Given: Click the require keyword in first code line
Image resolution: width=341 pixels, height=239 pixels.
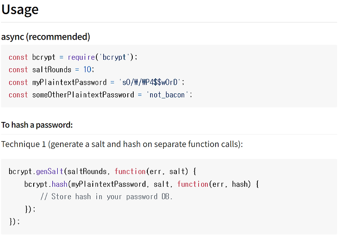Looking at the screenshot, I should (81, 57).
